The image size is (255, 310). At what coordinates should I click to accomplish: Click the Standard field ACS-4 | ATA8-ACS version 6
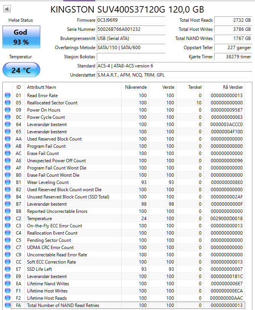[x=174, y=66]
